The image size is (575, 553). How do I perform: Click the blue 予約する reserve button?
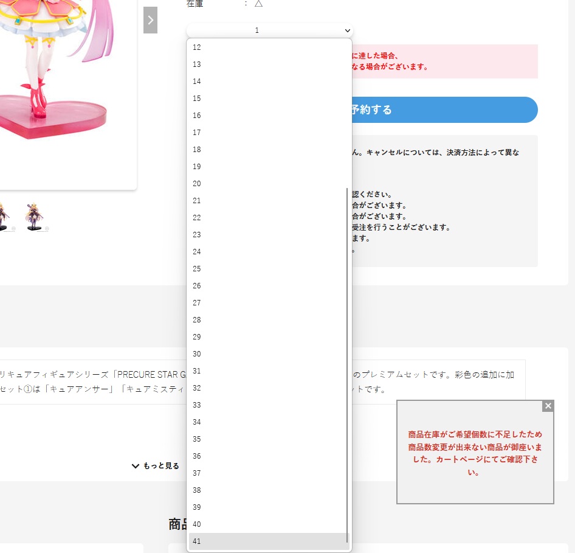click(444, 110)
